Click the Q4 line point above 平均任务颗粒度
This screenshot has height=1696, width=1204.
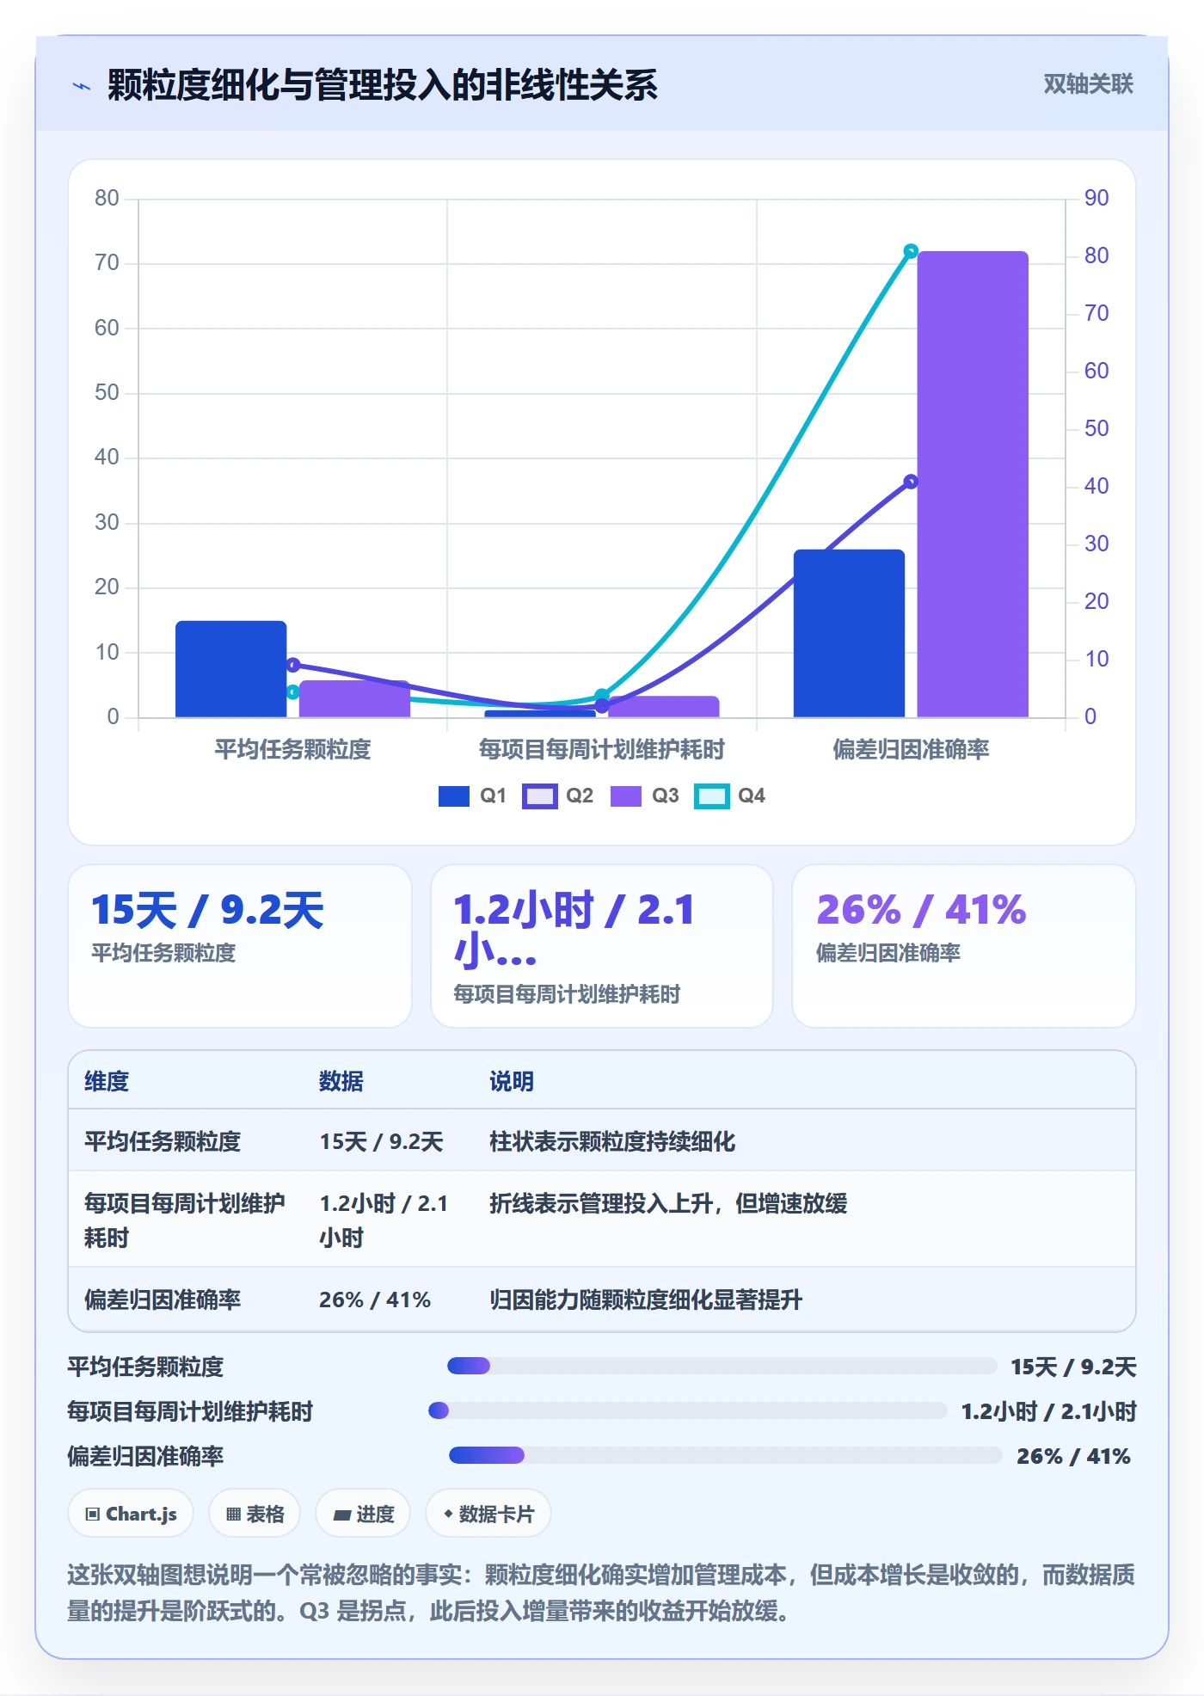292,692
